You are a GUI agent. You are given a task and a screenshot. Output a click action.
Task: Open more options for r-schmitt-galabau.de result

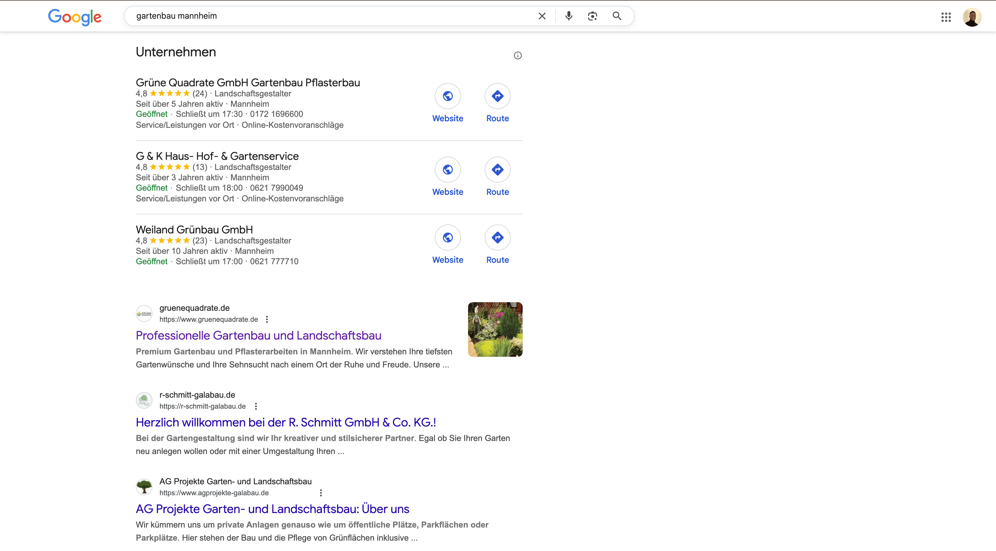click(x=256, y=406)
